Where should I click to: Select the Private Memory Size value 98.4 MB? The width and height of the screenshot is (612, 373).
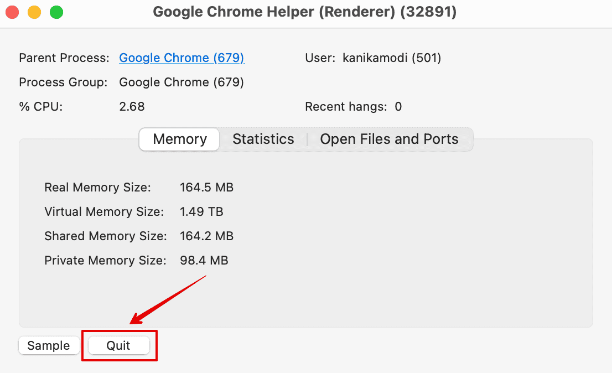(x=204, y=261)
